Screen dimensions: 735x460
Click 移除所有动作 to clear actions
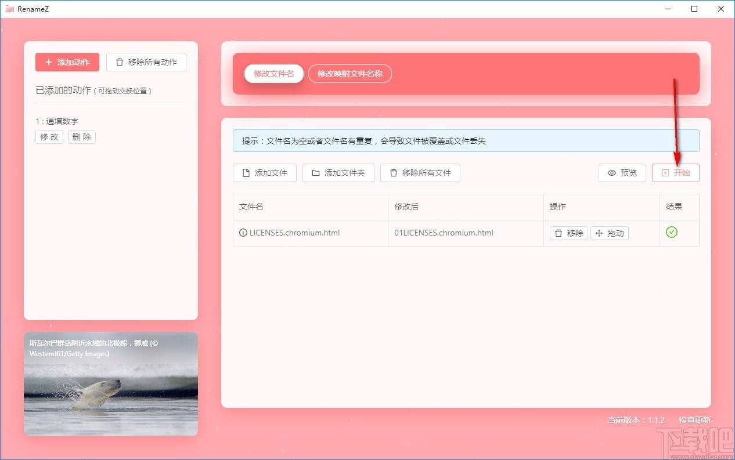coord(146,62)
